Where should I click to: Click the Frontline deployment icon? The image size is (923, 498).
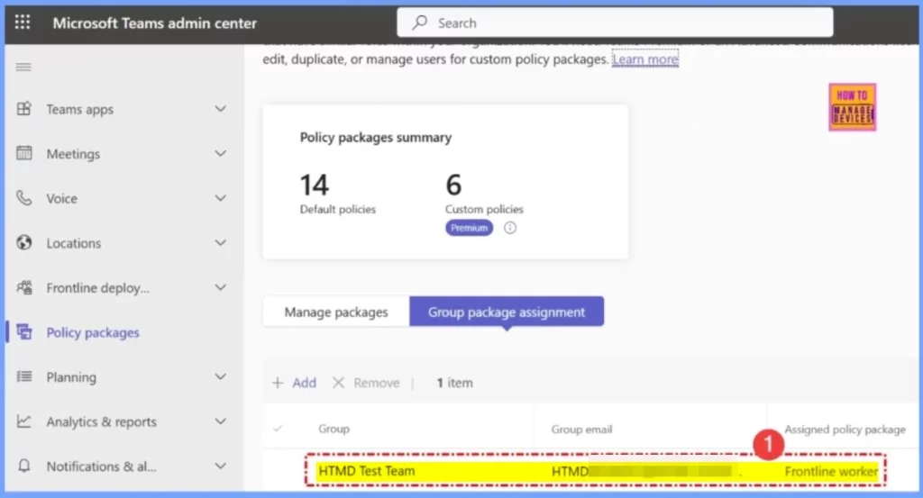(x=24, y=287)
